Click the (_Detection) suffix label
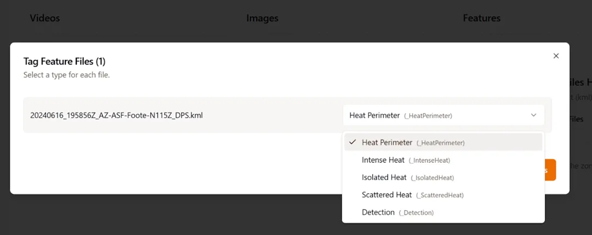The width and height of the screenshot is (592, 235). pyautogui.click(x=416, y=213)
